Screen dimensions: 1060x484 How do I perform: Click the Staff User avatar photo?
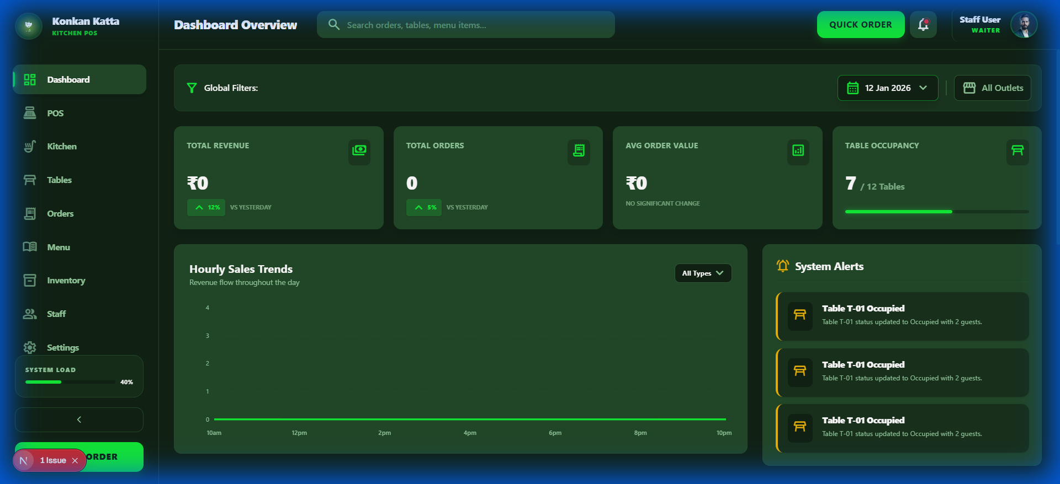[x=1024, y=25]
